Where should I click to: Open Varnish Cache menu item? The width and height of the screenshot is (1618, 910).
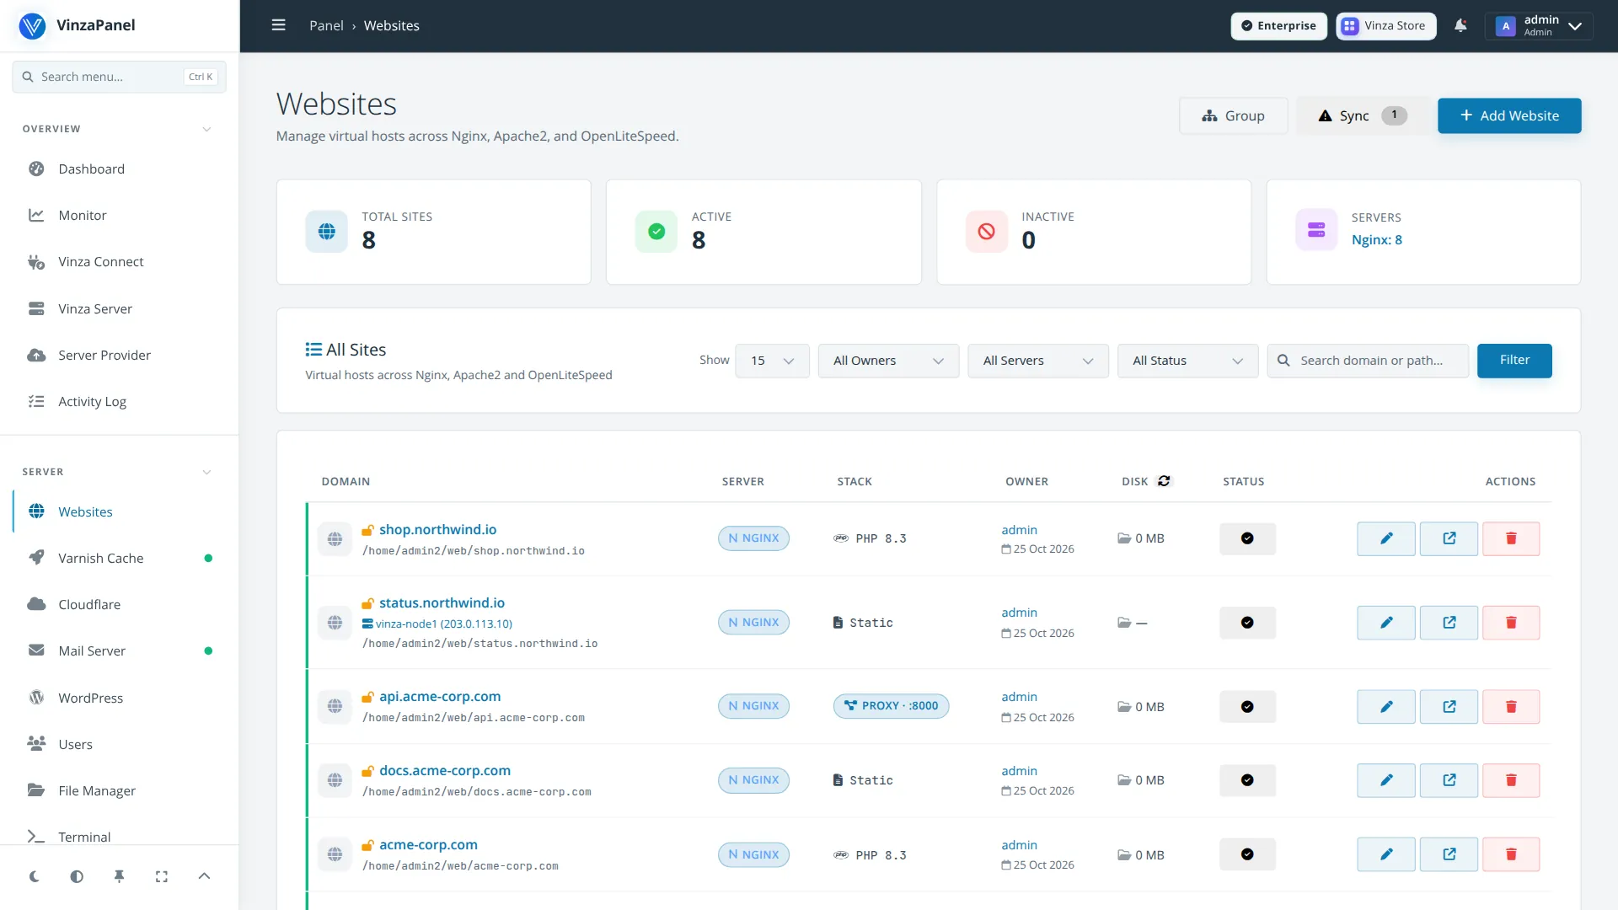[x=119, y=559]
